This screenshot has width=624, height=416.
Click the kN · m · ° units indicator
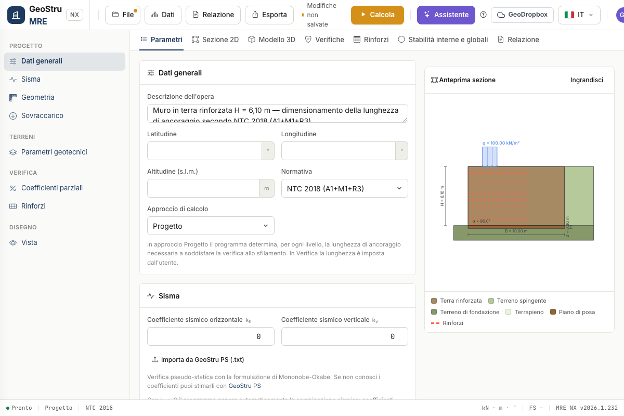499,408
